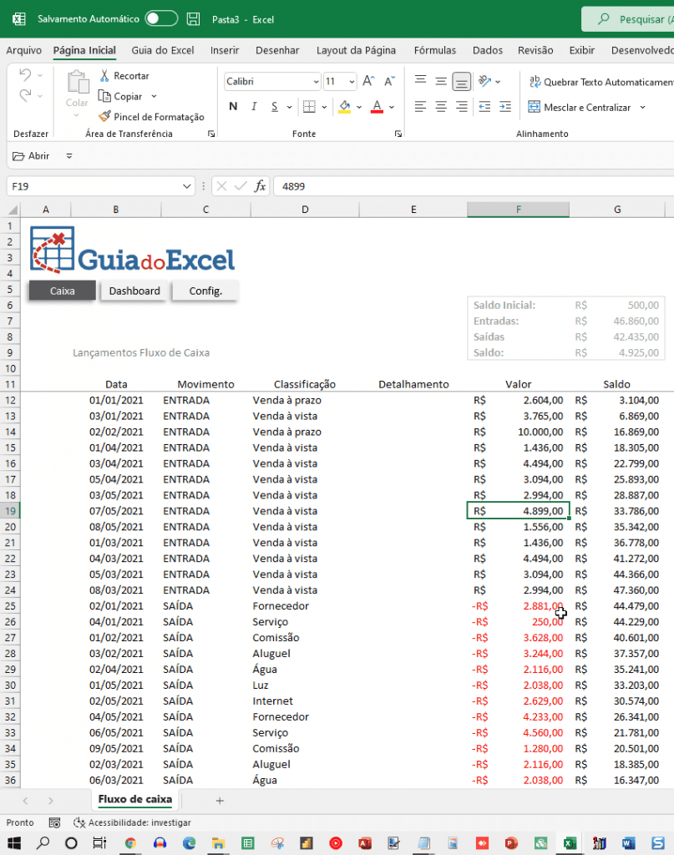Align text left
Screen dimensions: 674x855
tap(420, 106)
